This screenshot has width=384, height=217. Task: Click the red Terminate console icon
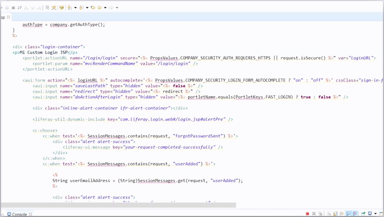307,214
